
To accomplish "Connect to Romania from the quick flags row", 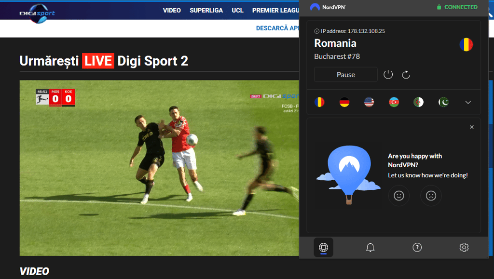I will coord(319,102).
